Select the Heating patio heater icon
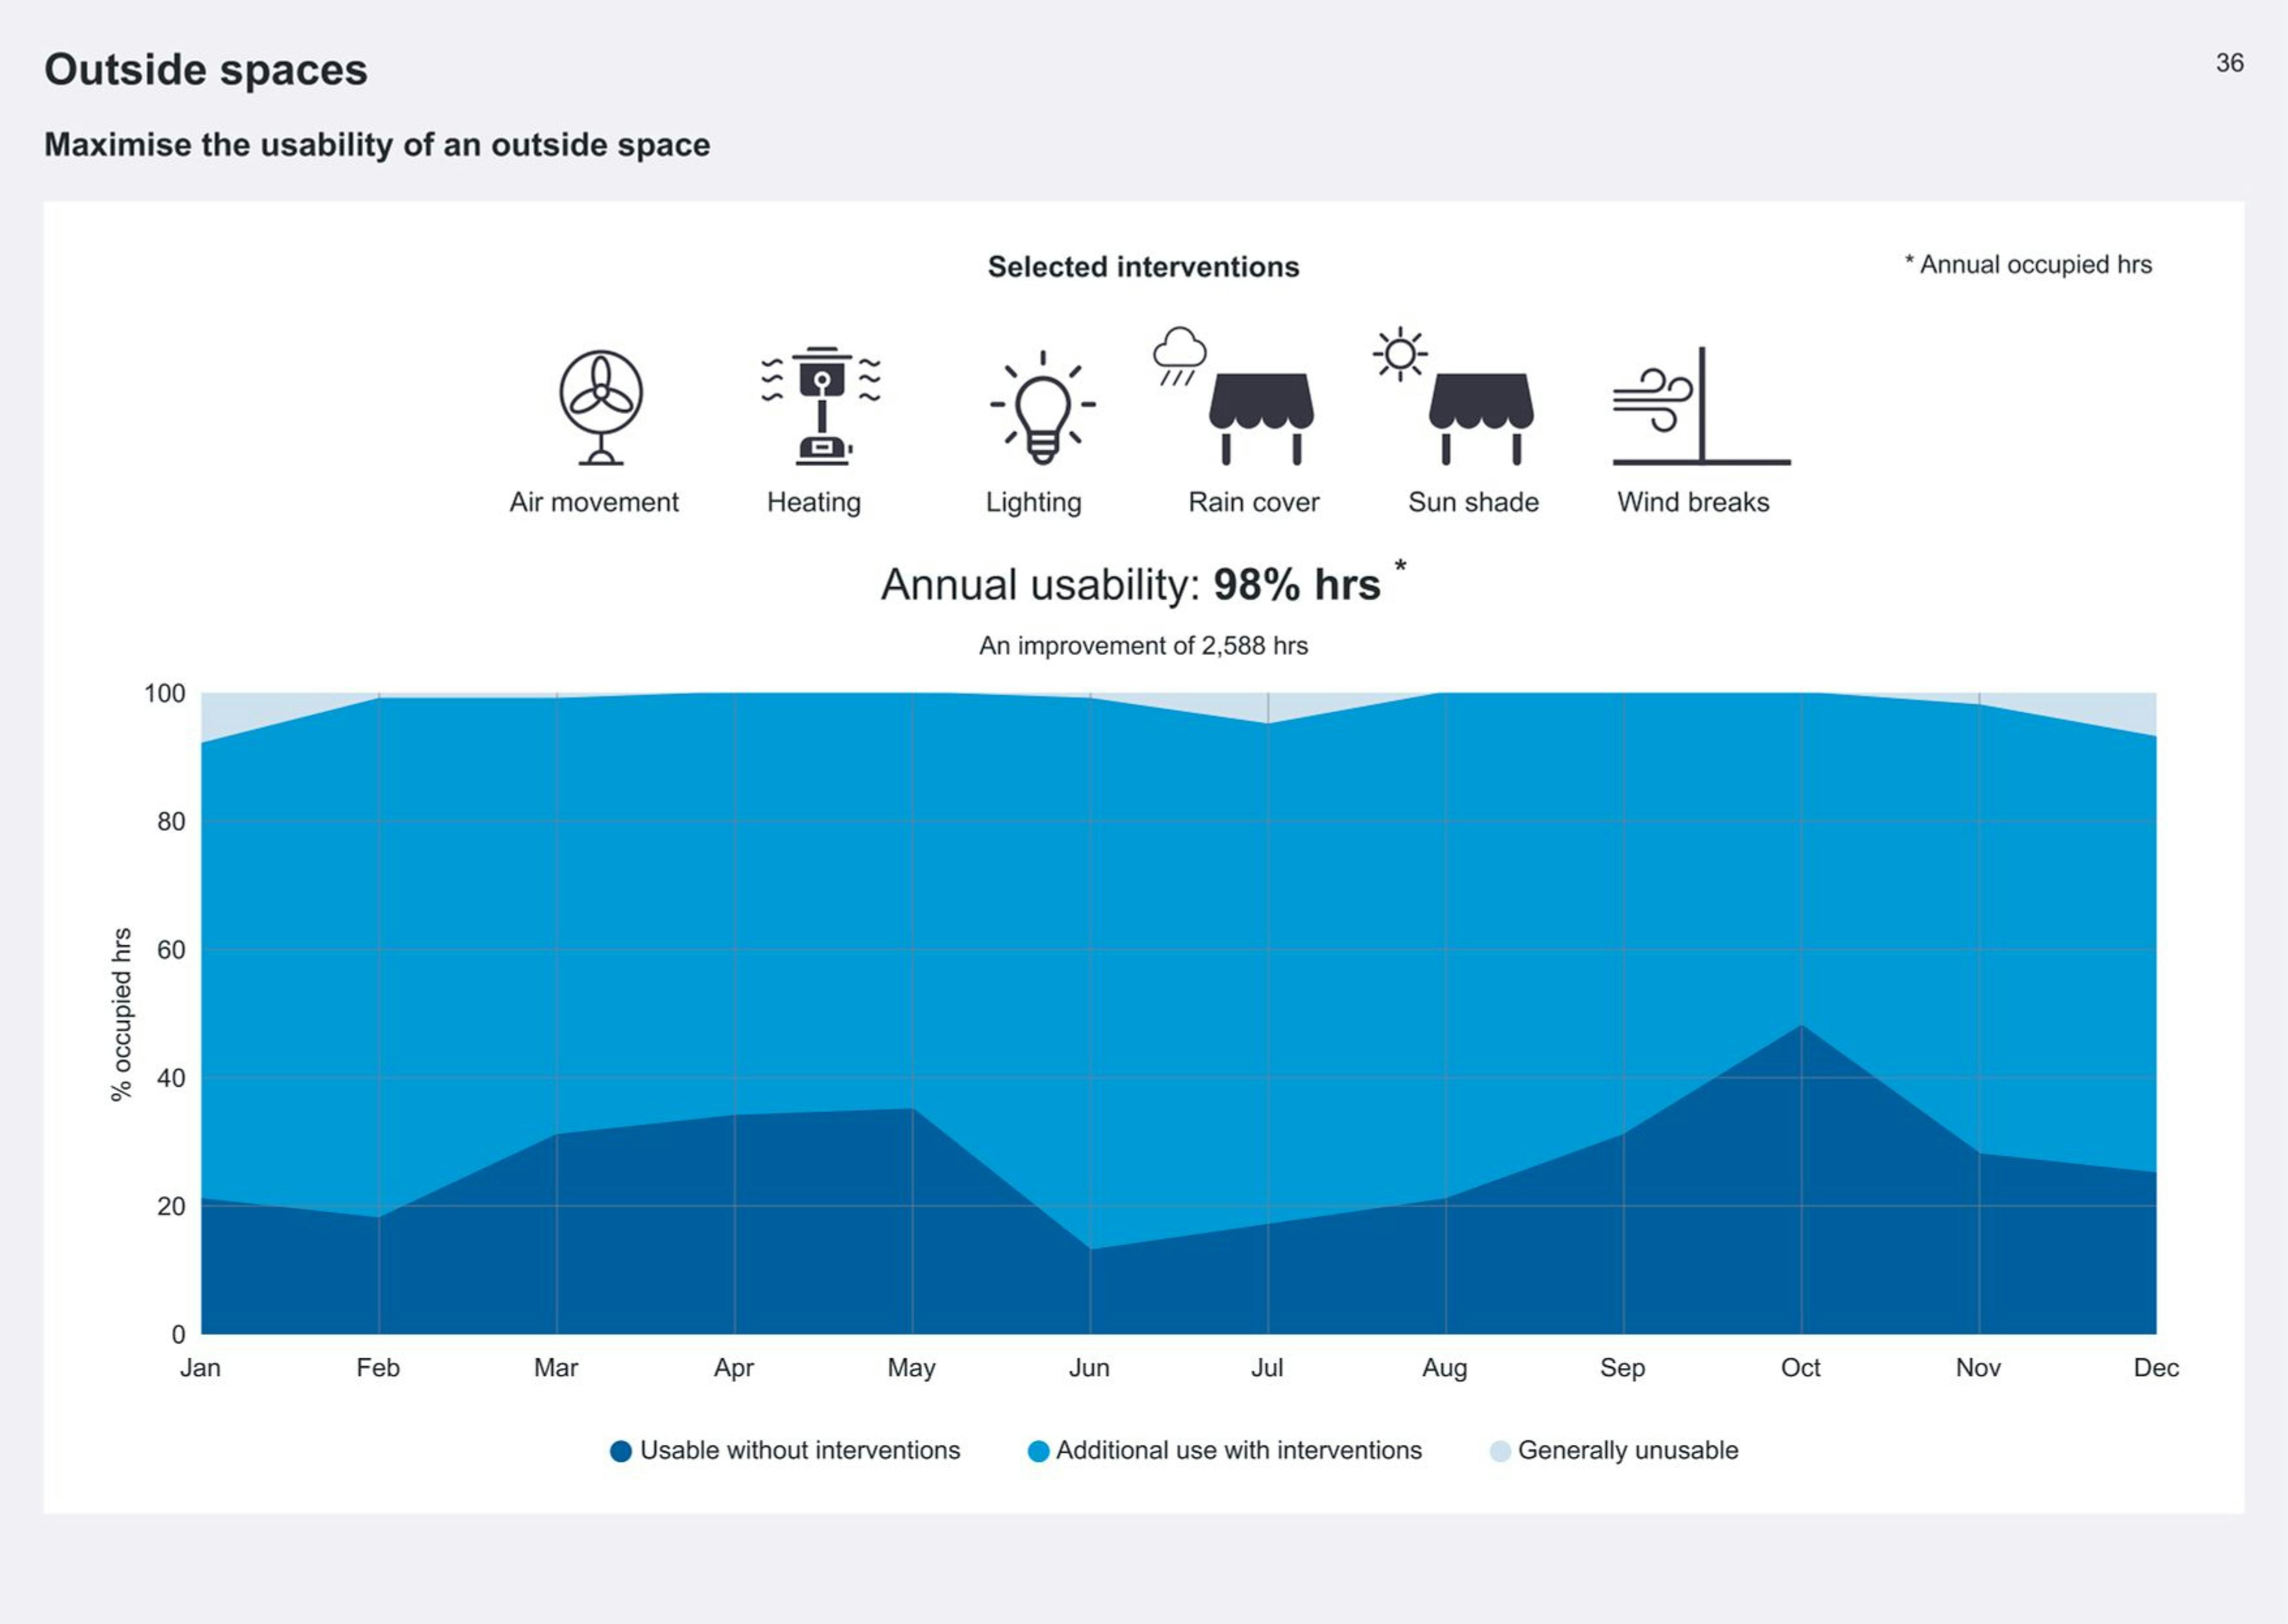This screenshot has height=1624, width=2288. coord(821,406)
